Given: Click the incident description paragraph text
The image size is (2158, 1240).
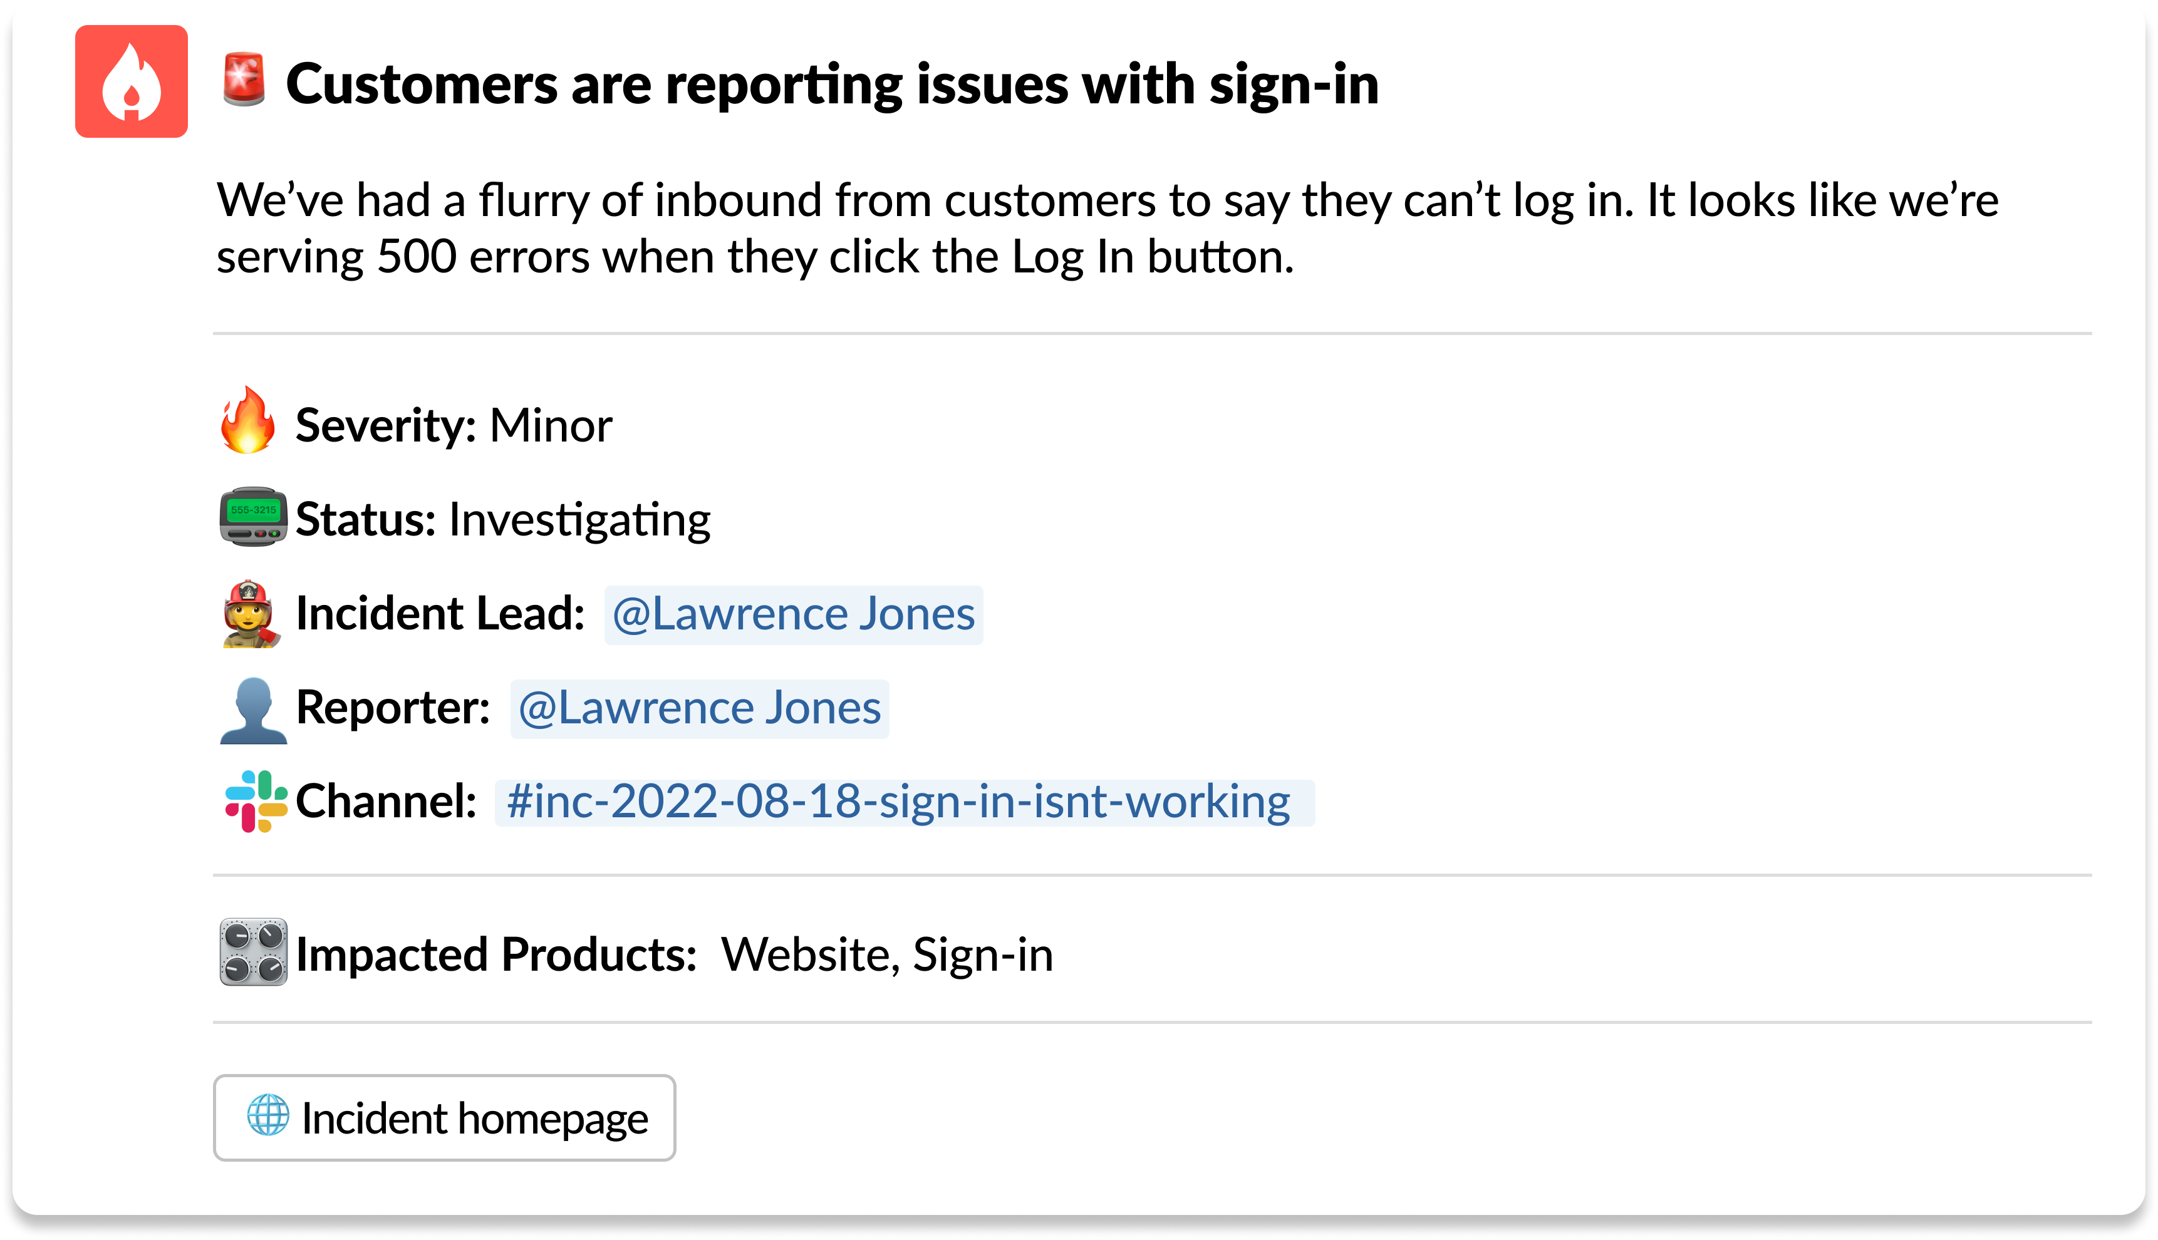Looking at the screenshot, I should coord(1107,228).
